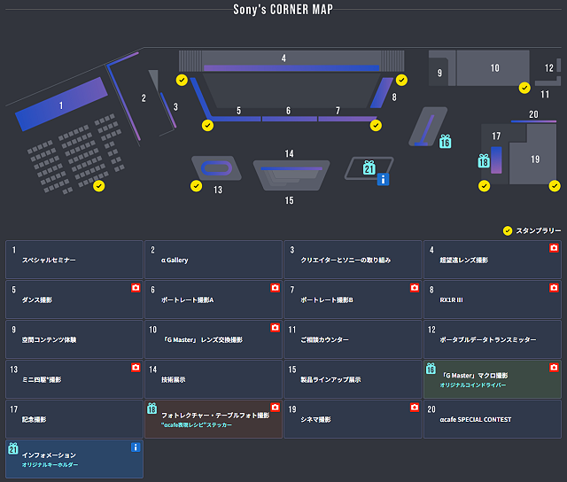This screenshot has width=567, height=482.
Task: Open the スペシャルセミナー card
Action: [x=74, y=260]
